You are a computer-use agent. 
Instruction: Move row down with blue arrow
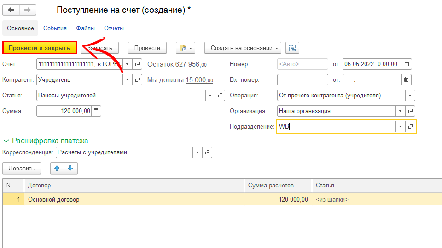point(70,168)
